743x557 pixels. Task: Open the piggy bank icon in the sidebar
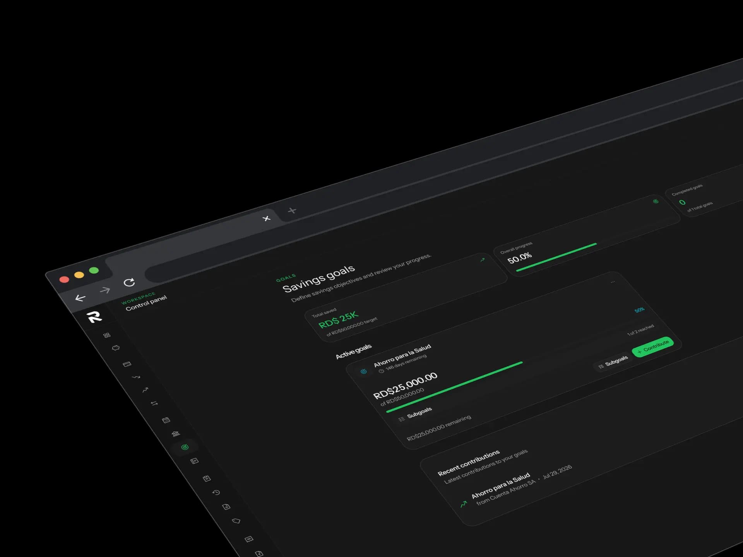116,348
